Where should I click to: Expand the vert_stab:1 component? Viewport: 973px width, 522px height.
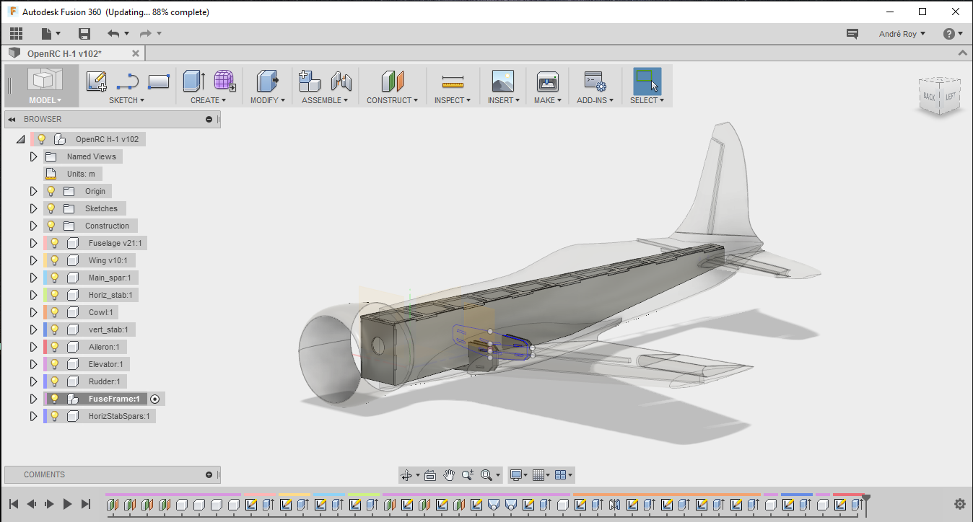pos(33,329)
